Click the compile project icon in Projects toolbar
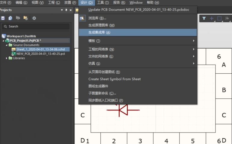The image size is (232, 144). (18, 18)
